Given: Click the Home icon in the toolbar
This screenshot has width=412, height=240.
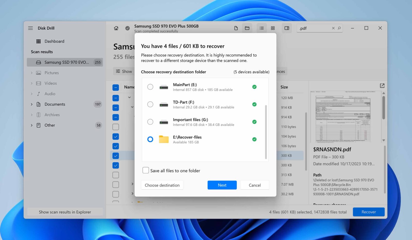Looking at the screenshot, I should 116,28.
